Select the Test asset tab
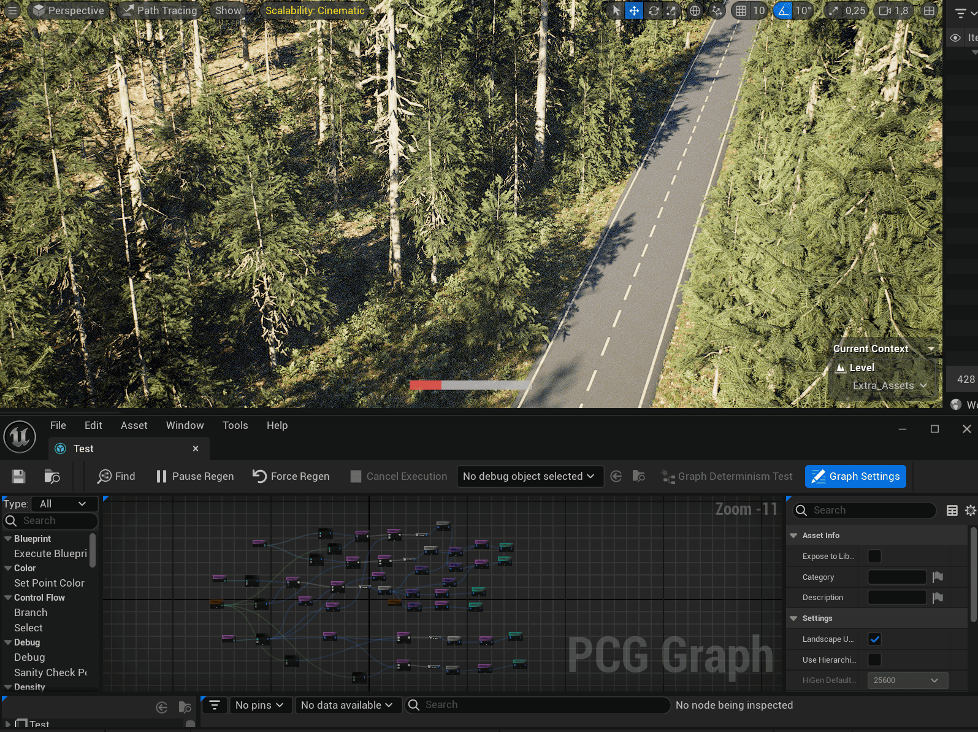 coord(129,449)
